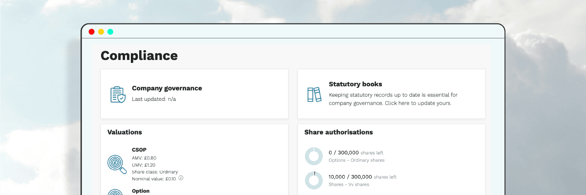Click the Company governance clipboard shield icon
Viewport: 586px width, 195px height.
[118, 94]
